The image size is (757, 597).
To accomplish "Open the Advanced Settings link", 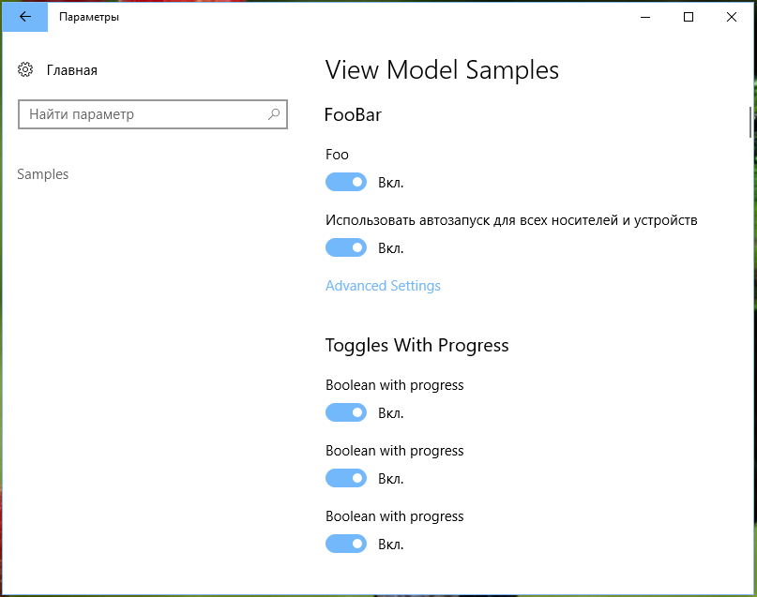I will pos(383,286).
